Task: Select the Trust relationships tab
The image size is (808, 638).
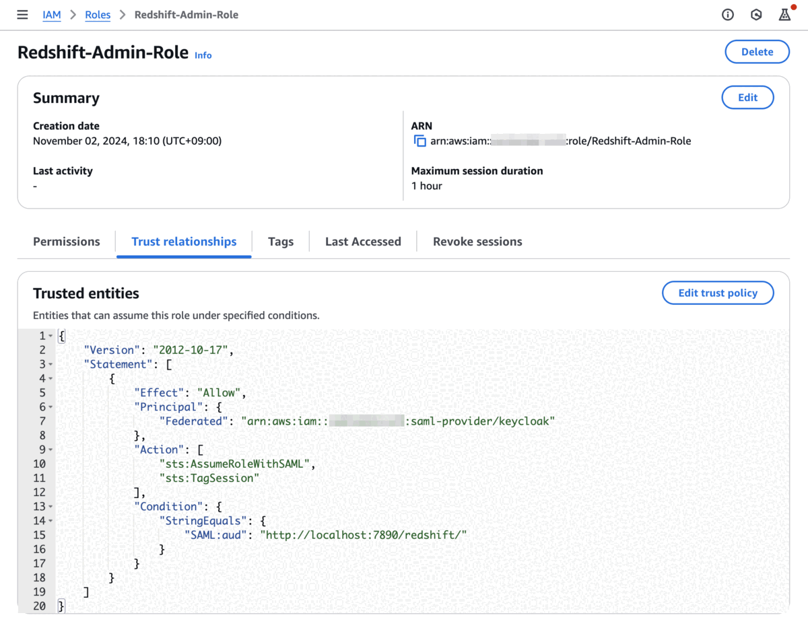Action: click(x=184, y=242)
